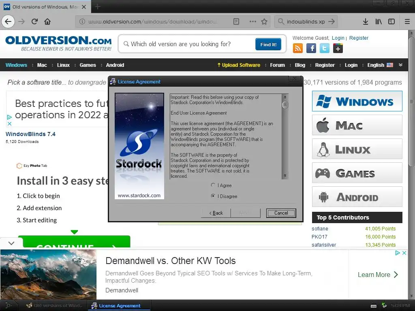Image resolution: width=415 pixels, height=311 pixels.
Task: Open the Games navigation menu item
Action: point(88,65)
